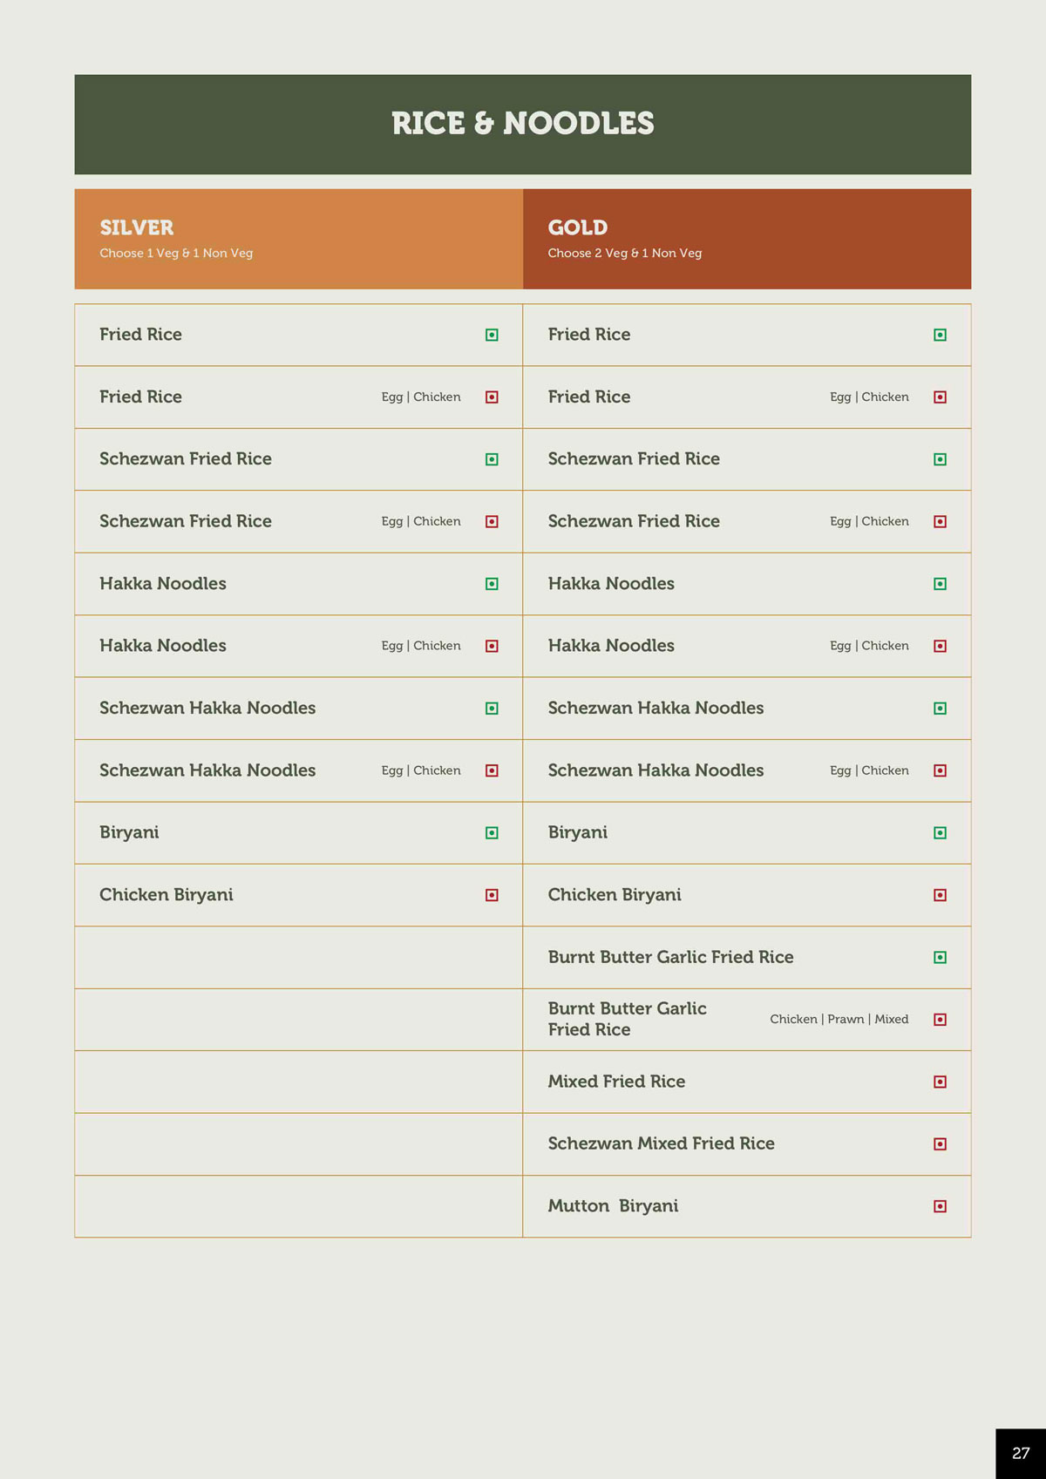Click the Chicken | Prawn | Mixed options text
1046x1479 pixels.
tap(839, 1019)
